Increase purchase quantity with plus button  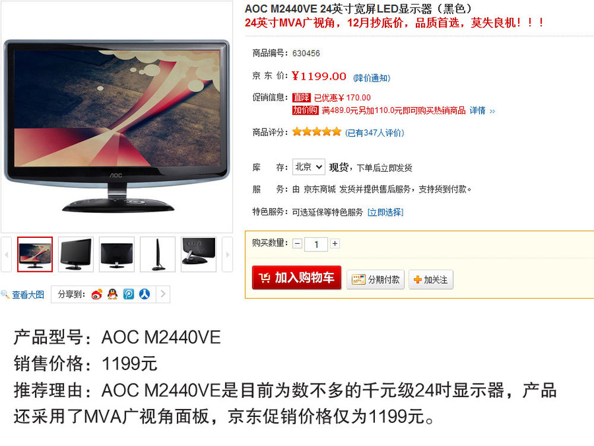tap(335, 243)
